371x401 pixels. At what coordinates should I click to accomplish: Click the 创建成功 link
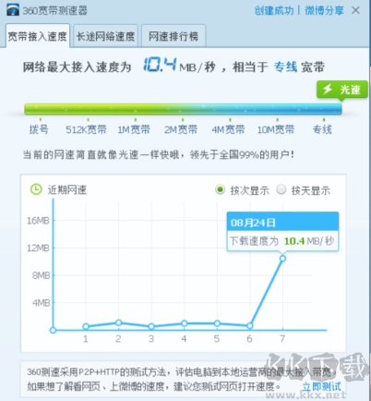(274, 10)
